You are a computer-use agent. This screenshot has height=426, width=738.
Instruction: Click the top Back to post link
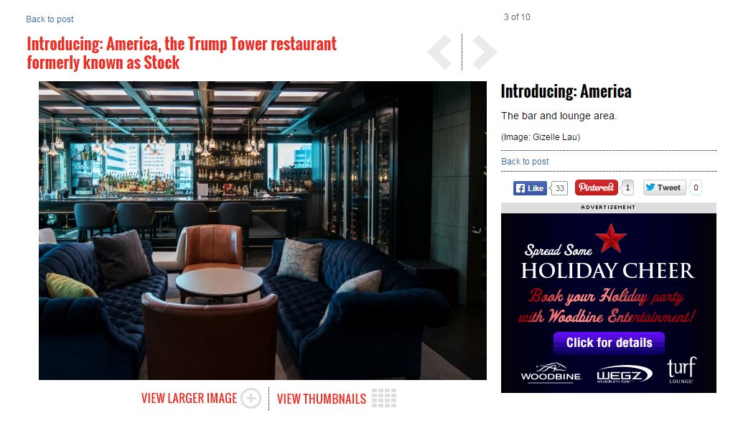(50, 19)
